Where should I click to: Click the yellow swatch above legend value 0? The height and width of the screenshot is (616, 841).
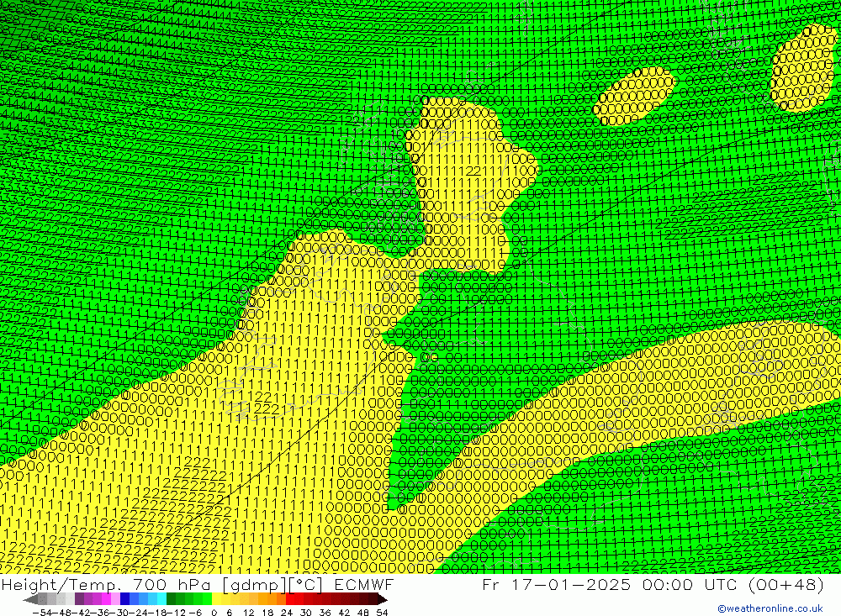pyautogui.click(x=216, y=599)
